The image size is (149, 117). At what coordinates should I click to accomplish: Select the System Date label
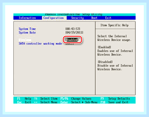(27, 33)
